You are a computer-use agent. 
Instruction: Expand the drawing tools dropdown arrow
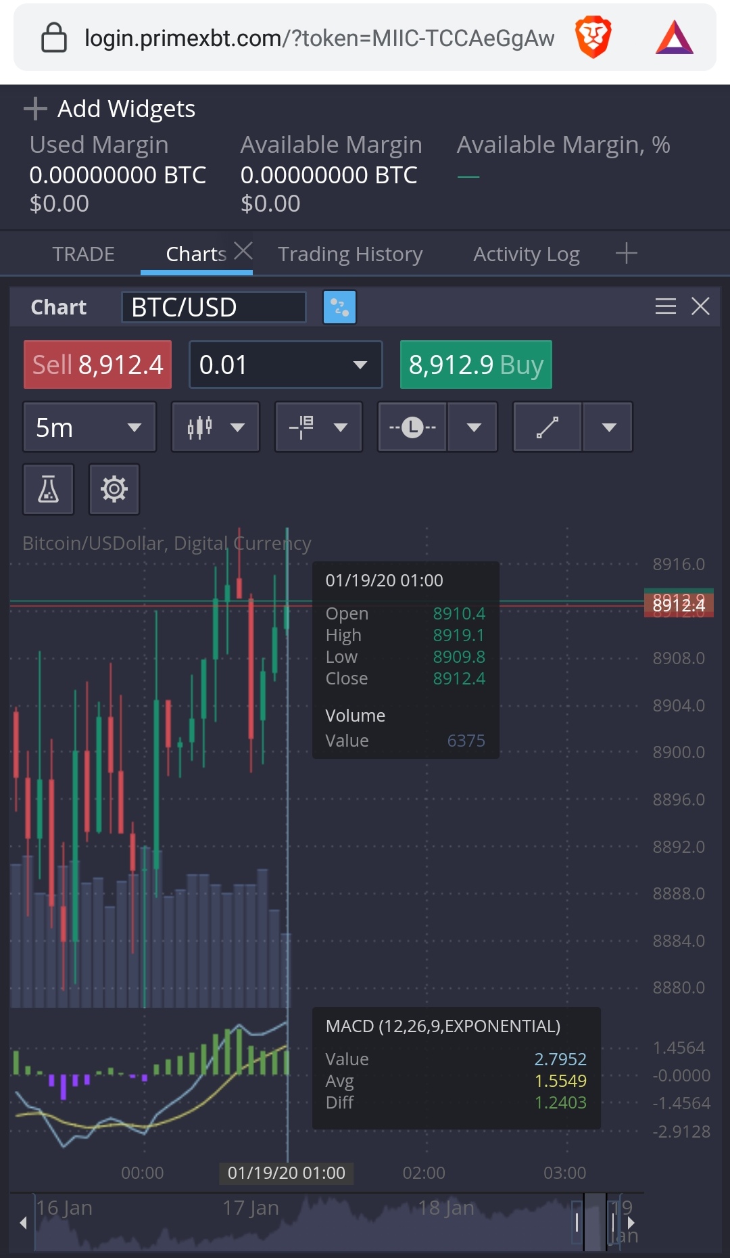608,427
